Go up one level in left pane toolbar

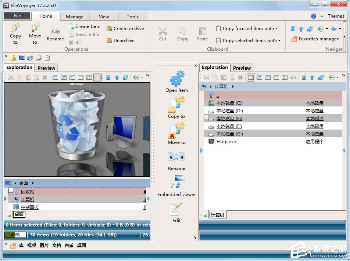[x=117, y=77]
